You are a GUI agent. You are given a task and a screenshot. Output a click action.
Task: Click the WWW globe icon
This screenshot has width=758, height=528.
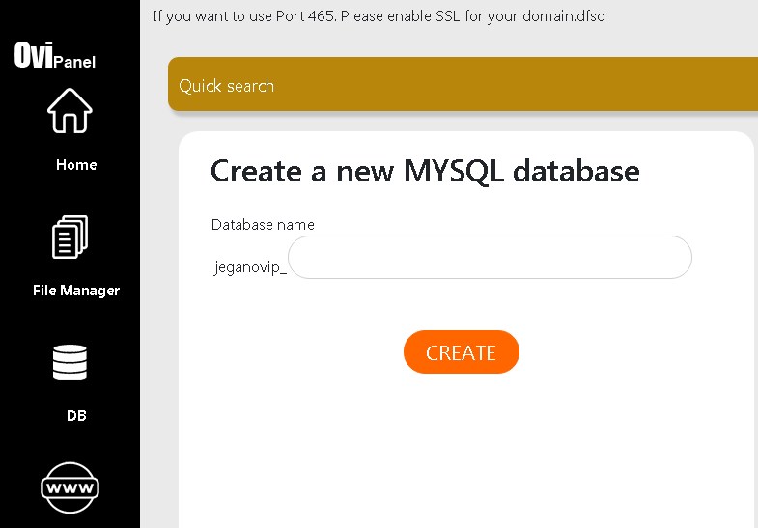(70, 488)
